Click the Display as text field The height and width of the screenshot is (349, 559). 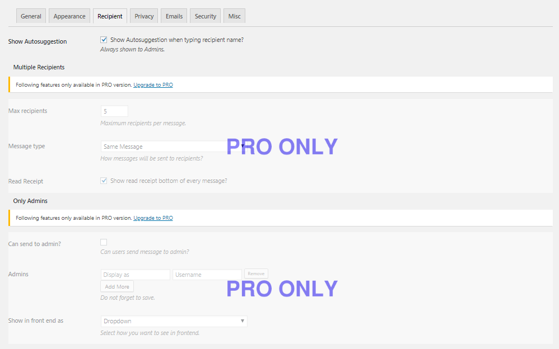click(x=136, y=275)
